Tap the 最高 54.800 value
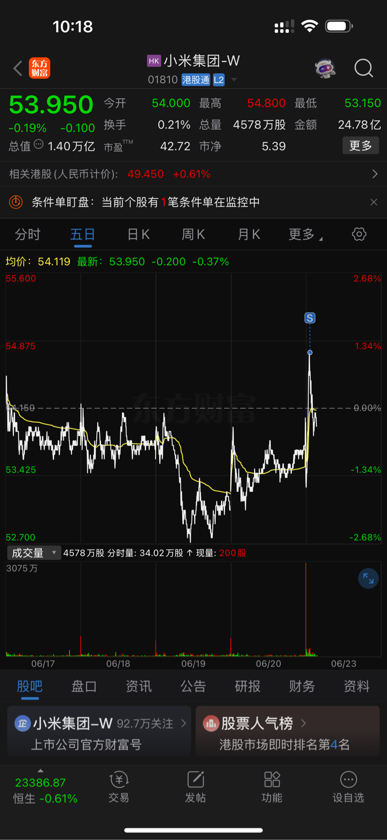This screenshot has width=387, height=840. [266, 103]
